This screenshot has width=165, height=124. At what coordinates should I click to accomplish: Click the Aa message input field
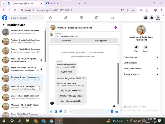(x=89, y=112)
